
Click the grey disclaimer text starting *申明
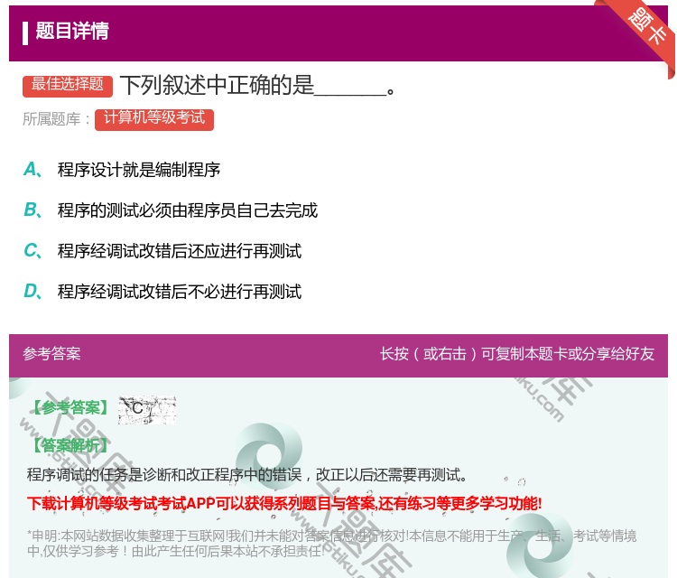tap(331, 543)
